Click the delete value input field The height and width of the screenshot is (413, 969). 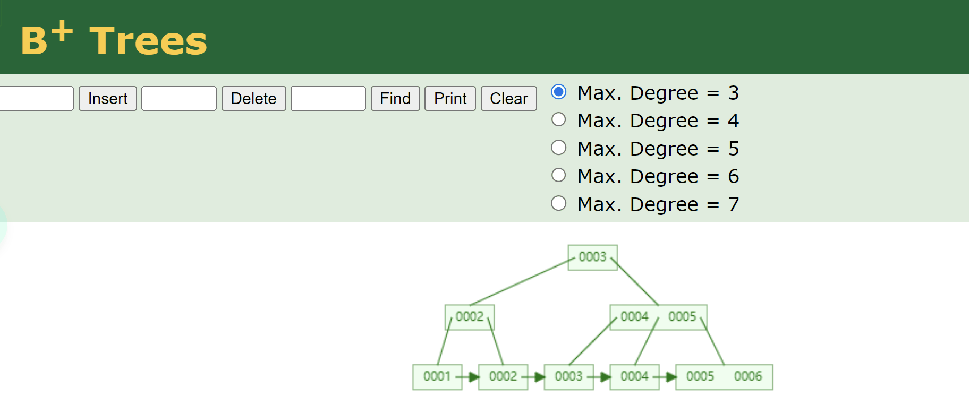(179, 99)
